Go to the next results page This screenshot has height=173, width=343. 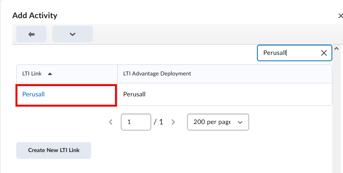173,122
